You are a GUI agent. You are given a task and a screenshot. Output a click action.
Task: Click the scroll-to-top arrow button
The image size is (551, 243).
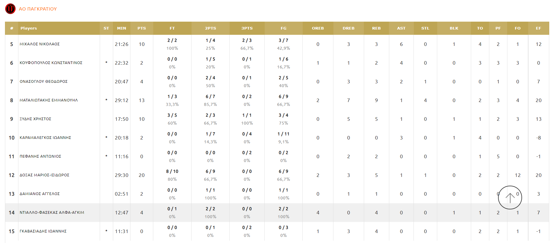(510, 198)
